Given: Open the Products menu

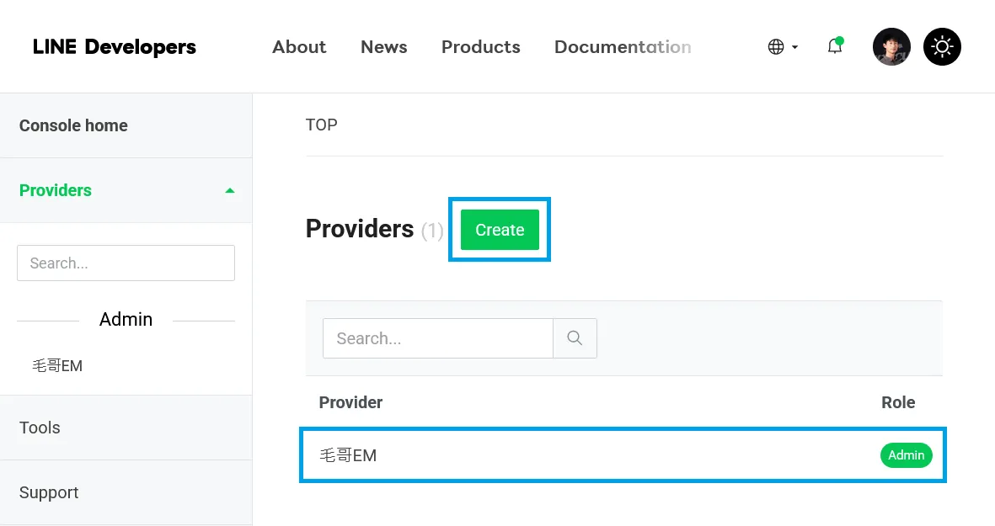Looking at the screenshot, I should [x=481, y=47].
